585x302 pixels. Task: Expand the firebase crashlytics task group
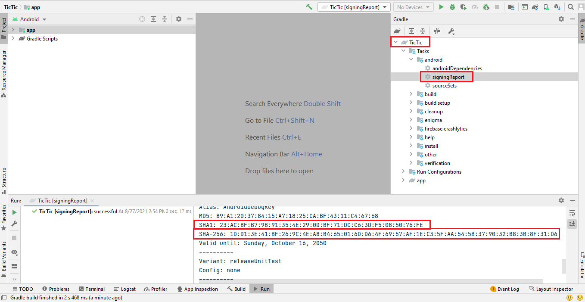pos(411,129)
